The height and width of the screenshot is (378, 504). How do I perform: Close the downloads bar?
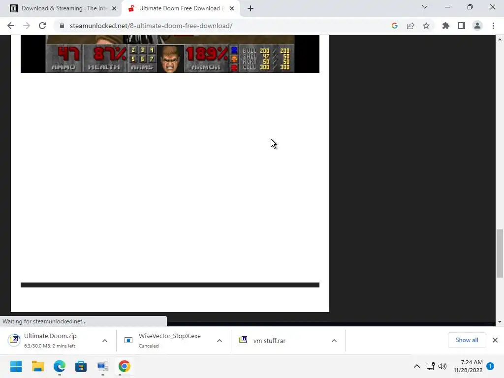pyautogui.click(x=495, y=340)
